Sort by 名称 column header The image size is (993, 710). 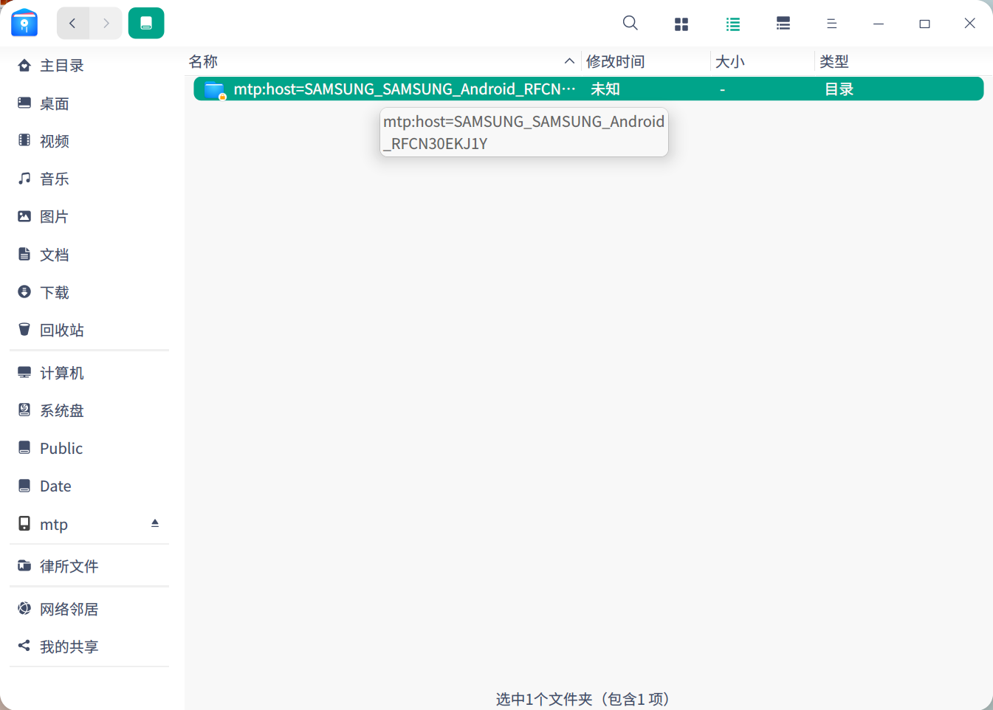(x=204, y=62)
